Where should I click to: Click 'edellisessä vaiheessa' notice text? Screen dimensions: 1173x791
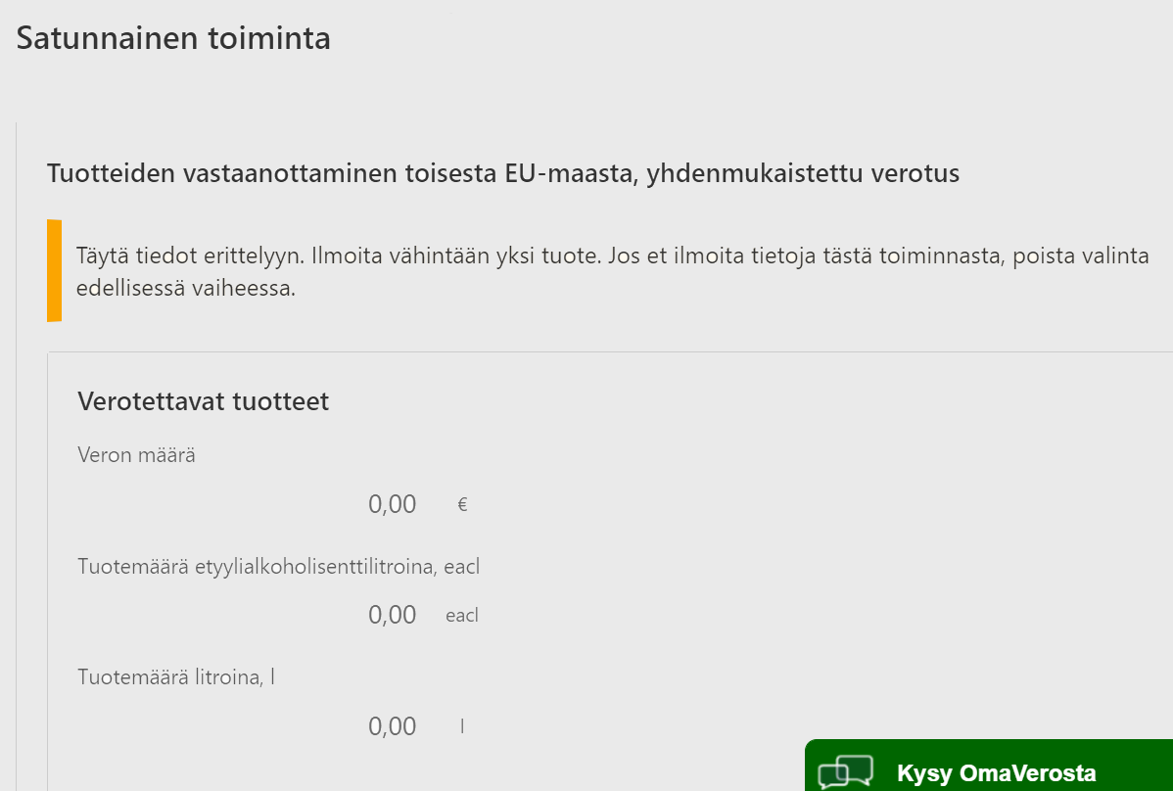185,290
